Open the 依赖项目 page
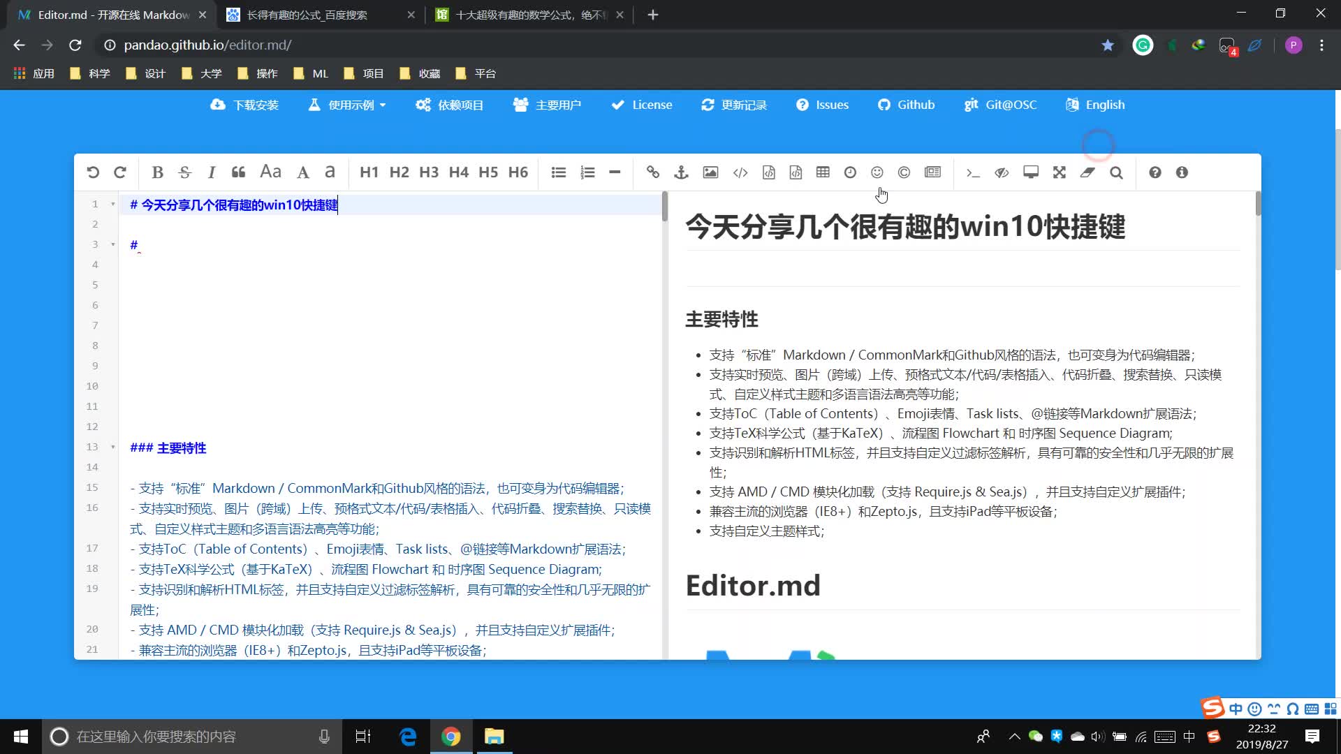 coord(449,105)
